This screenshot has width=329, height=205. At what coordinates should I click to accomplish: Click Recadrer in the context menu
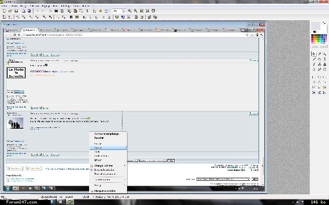(99, 138)
